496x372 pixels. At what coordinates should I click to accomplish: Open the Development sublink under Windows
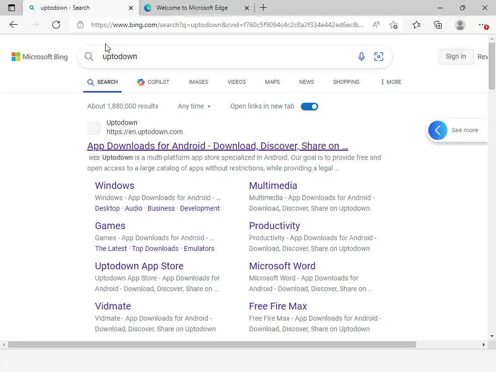[x=200, y=208]
